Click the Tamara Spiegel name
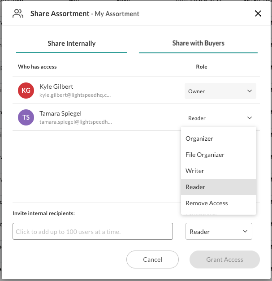 tap(60, 113)
